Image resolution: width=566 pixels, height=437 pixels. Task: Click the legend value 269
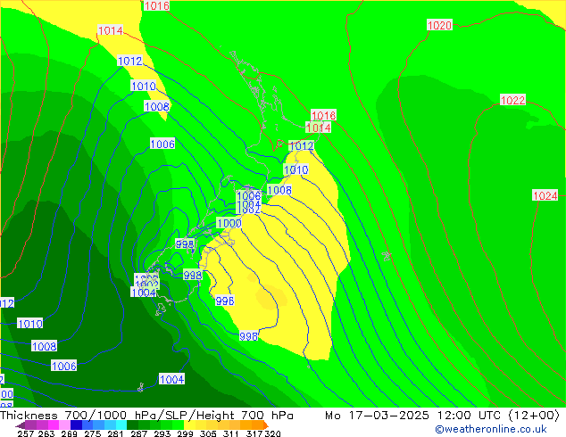69,433
